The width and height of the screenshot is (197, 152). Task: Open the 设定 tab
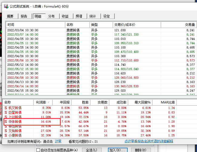tap(108, 16)
